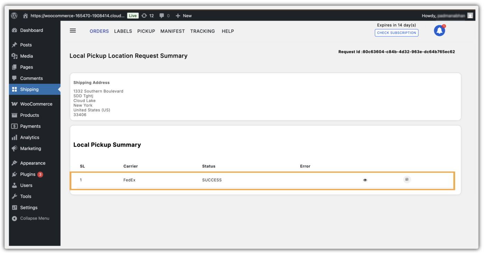Click the Analytics bar chart icon
This screenshot has width=484, height=253.
coord(15,137)
